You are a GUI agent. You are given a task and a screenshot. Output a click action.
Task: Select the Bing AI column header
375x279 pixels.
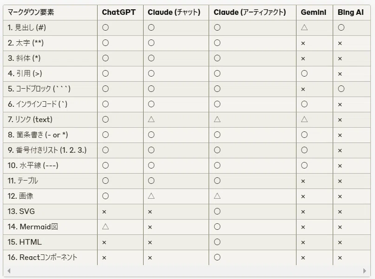351,12
